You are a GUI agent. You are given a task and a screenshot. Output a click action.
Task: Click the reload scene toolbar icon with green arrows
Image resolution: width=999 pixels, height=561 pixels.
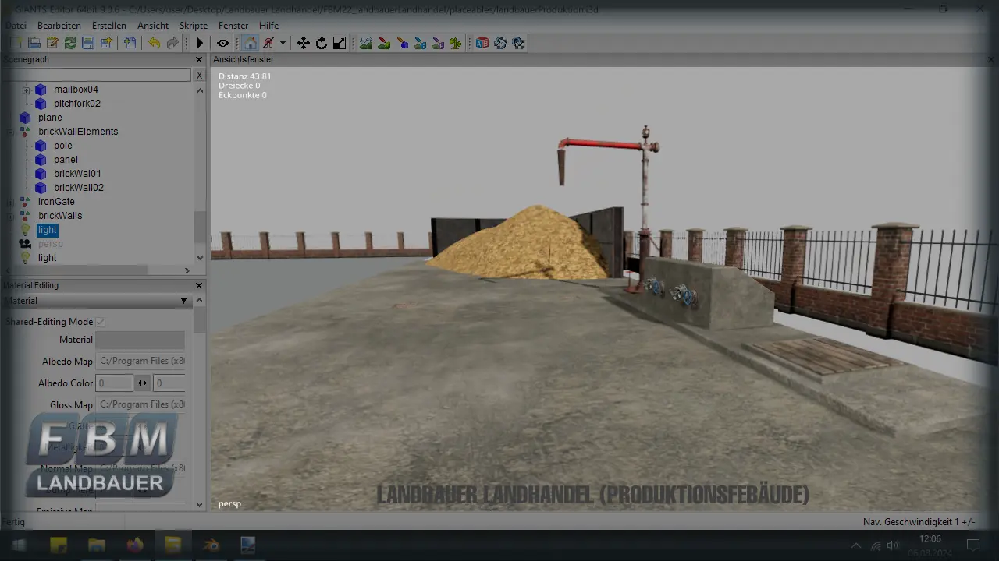pos(70,43)
